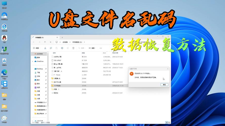Screen dimensions: 225x126
Task: Click the Rename icon in toolbar
Action: coord(62,48)
